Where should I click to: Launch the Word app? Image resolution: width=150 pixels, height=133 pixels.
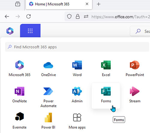(x=77, y=69)
